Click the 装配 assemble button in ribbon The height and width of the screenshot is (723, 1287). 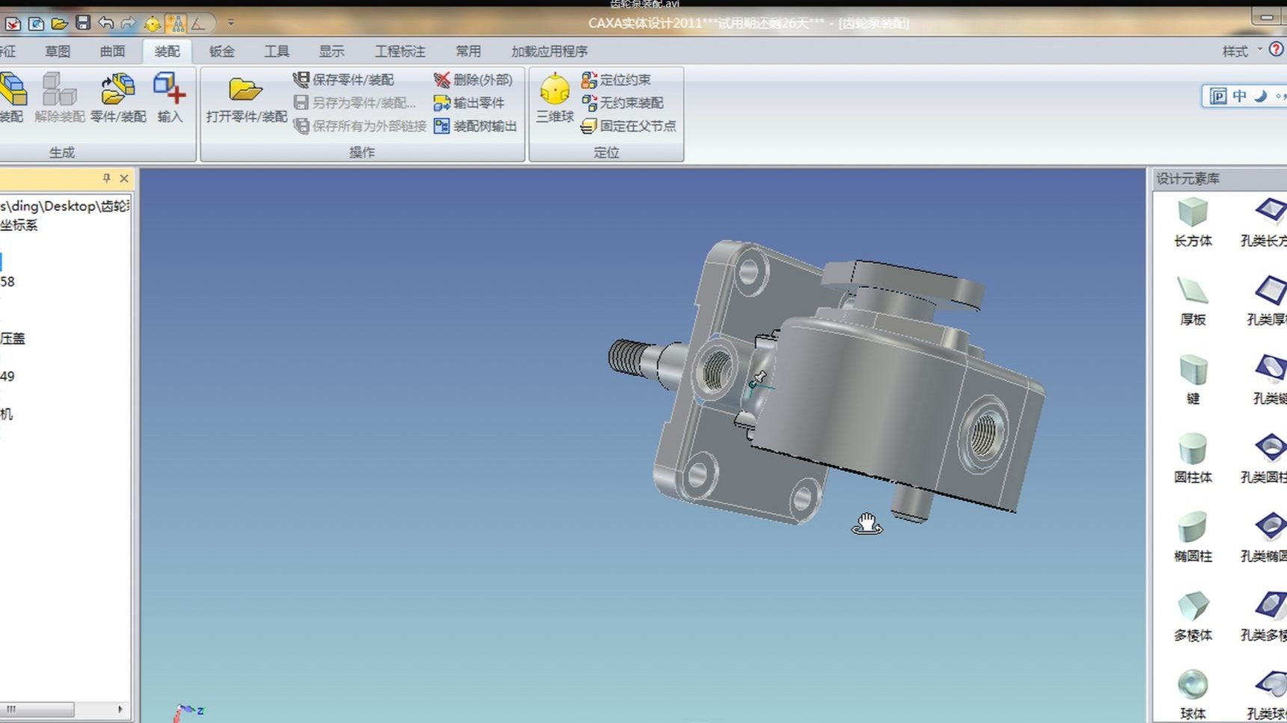pos(12,97)
